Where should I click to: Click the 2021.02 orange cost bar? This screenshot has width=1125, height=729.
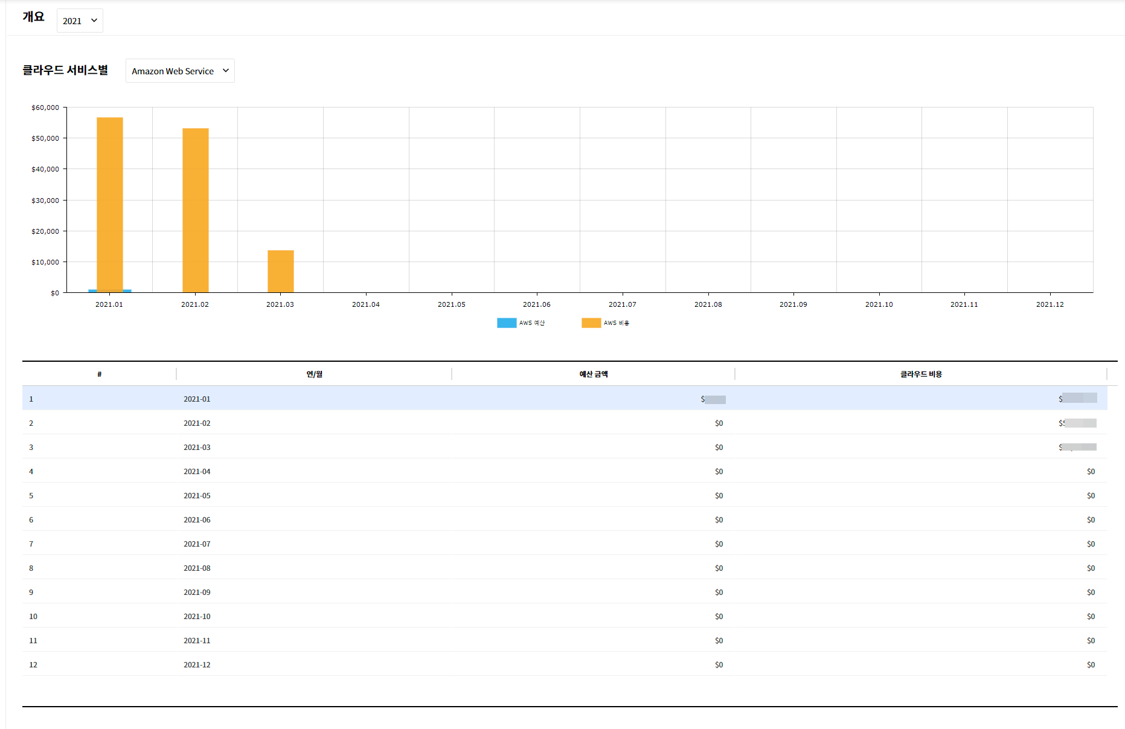pos(196,210)
